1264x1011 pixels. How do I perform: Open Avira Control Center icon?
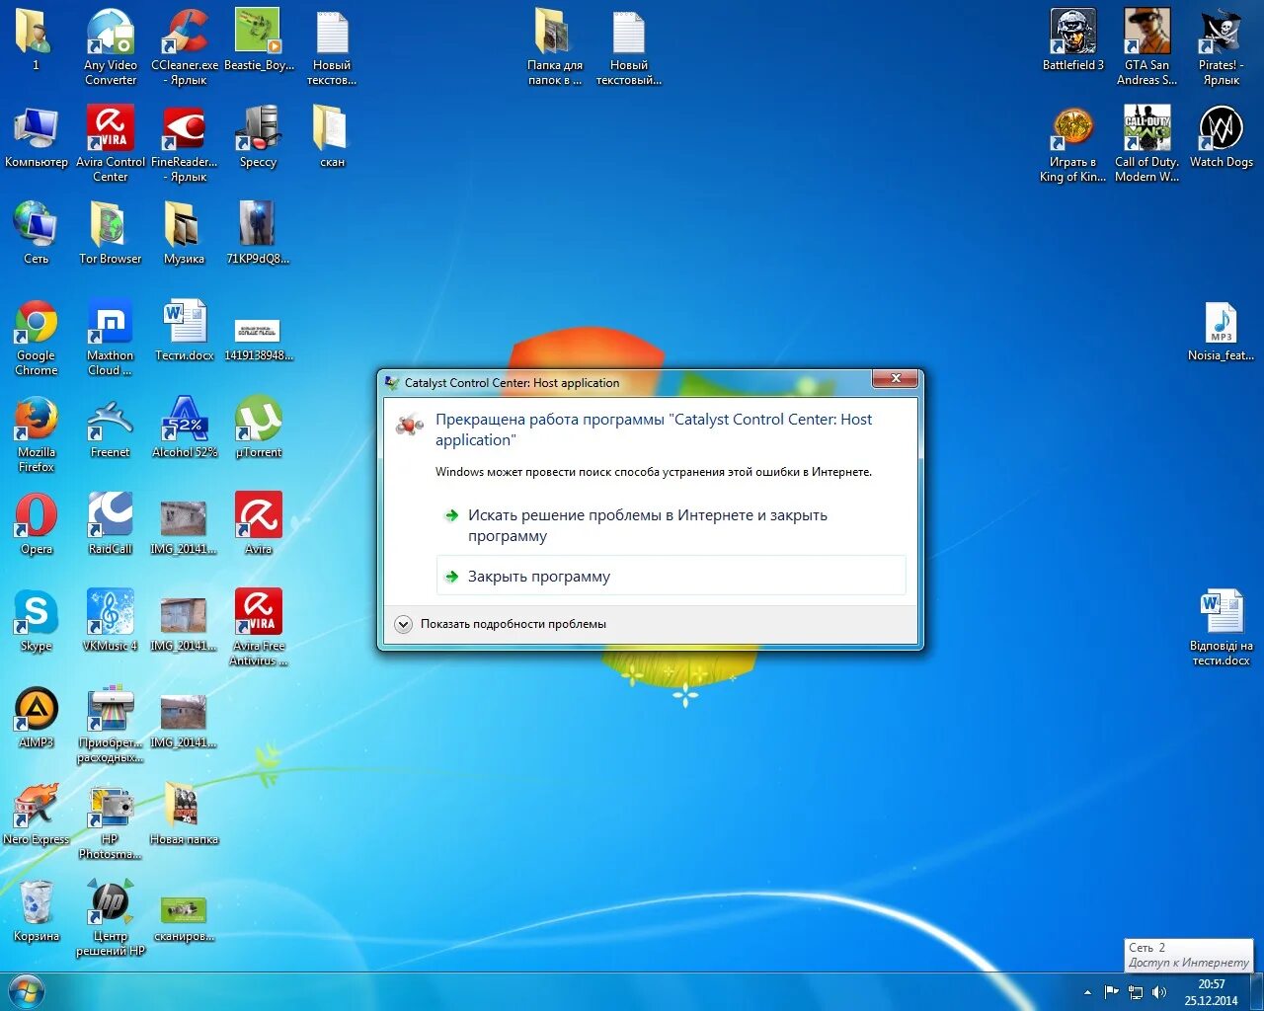point(111,144)
